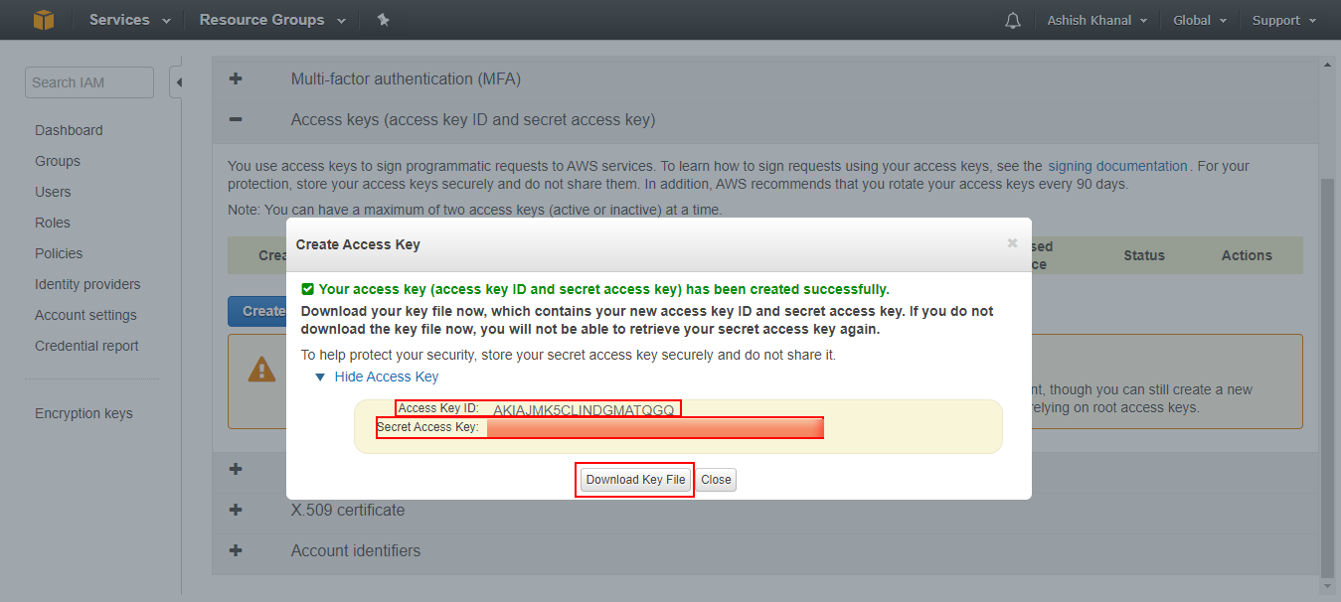
Task: Open the Services dropdown menu
Action: tap(129, 20)
